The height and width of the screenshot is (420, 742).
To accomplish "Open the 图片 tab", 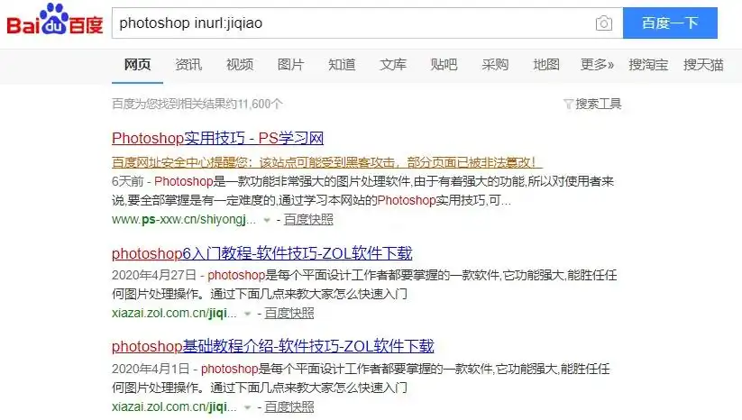I will pos(290,65).
